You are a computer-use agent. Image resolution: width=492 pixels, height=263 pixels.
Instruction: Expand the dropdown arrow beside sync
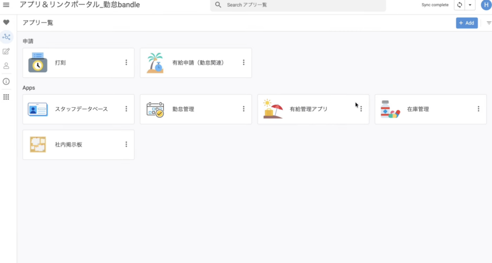coord(470,5)
